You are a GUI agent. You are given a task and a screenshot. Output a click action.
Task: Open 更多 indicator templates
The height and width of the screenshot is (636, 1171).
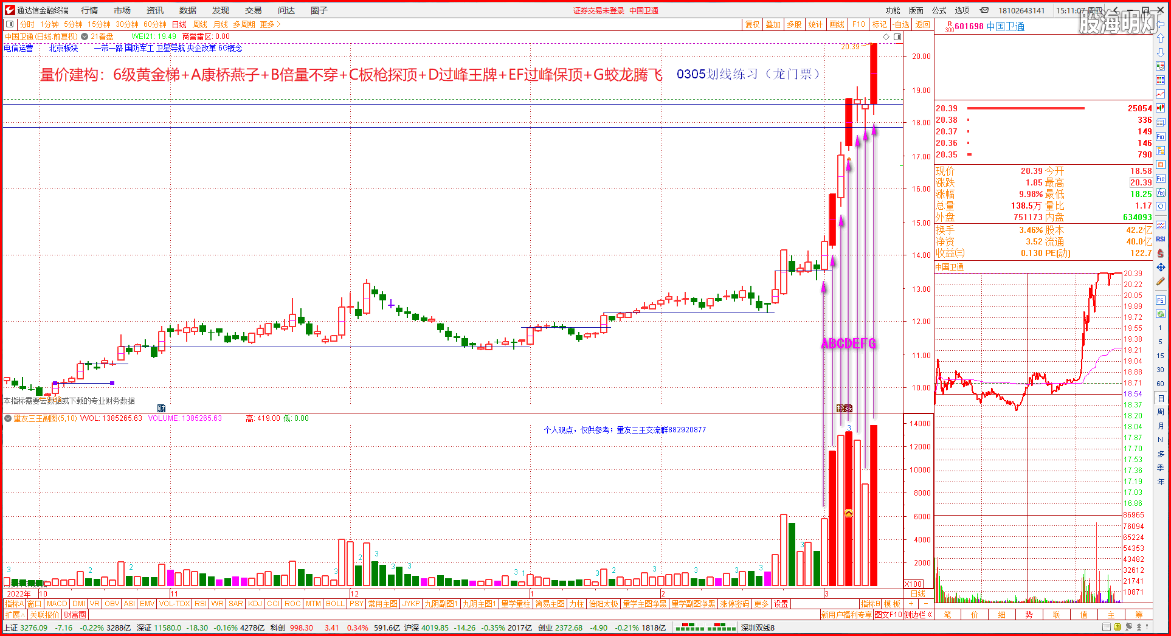pyautogui.click(x=761, y=604)
